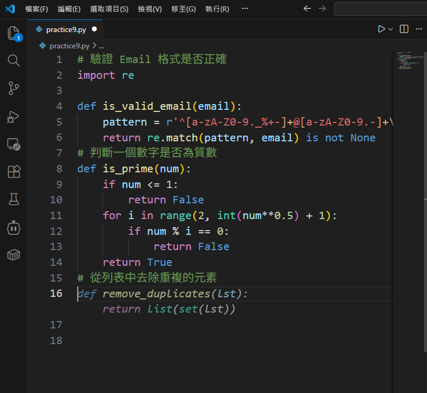Screen dimensions: 427x393
Task: Go back with the left arrow button
Action: click(x=307, y=9)
